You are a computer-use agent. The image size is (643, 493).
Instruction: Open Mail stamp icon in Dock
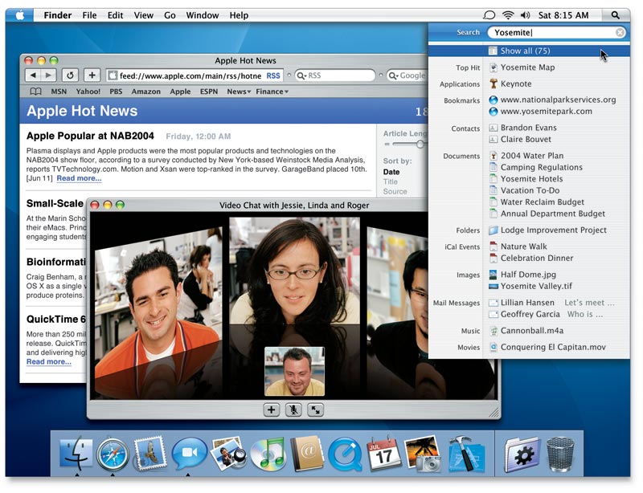click(x=150, y=453)
